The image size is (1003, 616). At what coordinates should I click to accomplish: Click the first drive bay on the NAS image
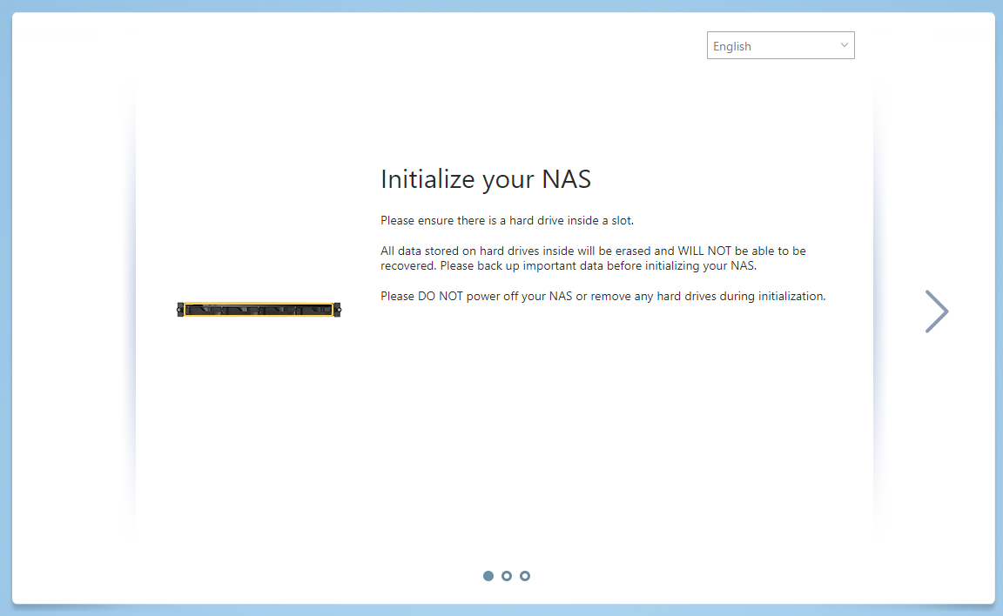click(x=205, y=310)
